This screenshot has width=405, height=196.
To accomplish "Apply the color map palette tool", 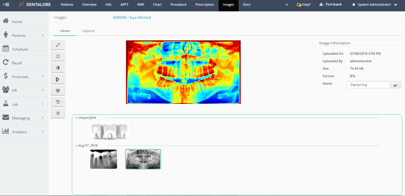I will tap(58, 91).
